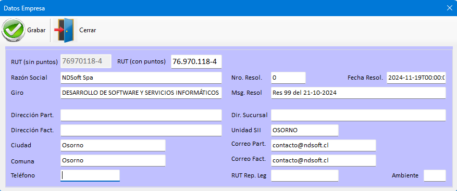
Task: Focus the Giro input field
Action: click(x=141, y=93)
